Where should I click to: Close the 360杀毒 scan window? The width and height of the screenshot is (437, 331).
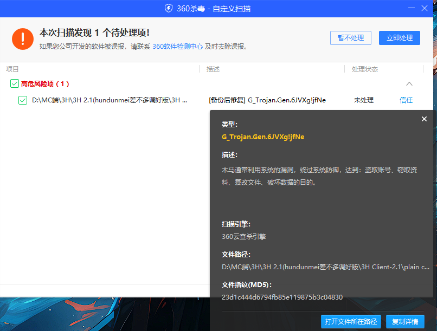(425, 8)
